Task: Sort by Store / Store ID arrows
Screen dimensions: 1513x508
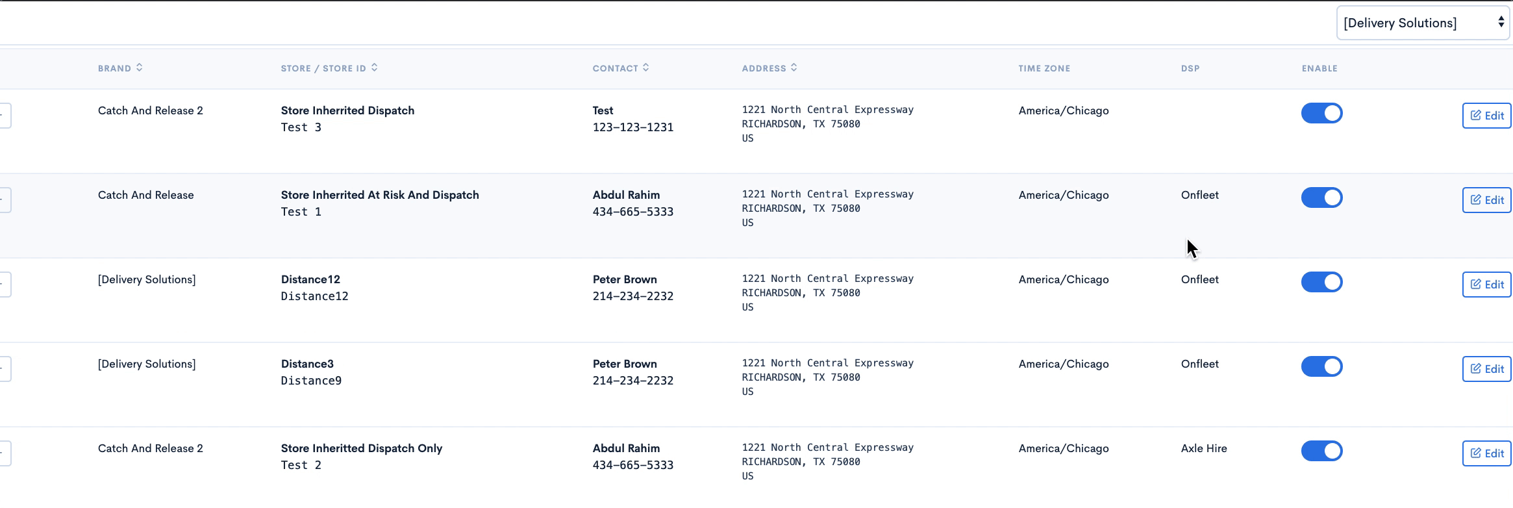Action: [x=375, y=68]
